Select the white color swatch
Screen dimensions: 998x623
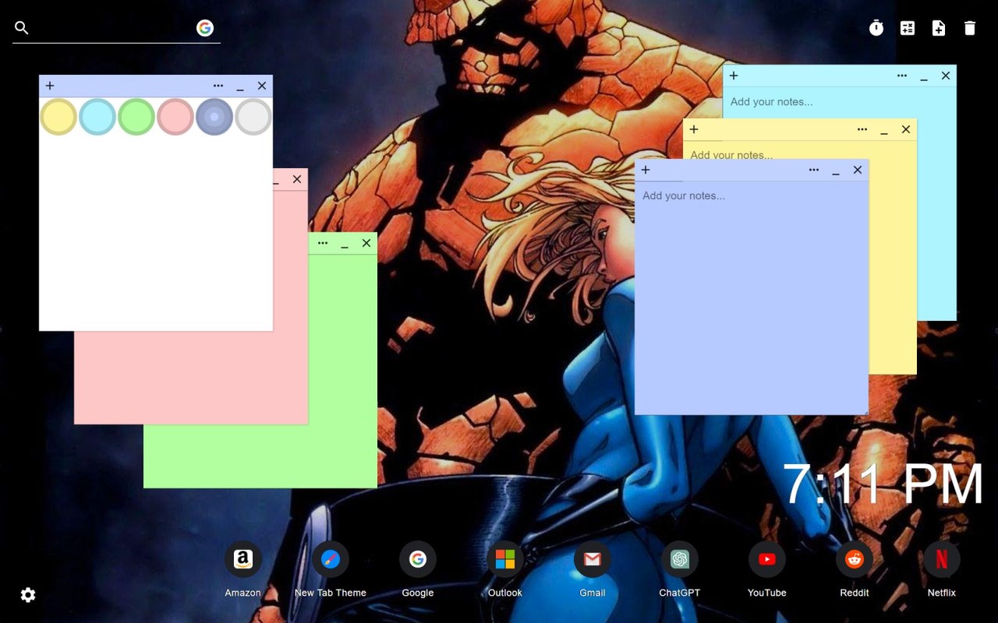click(253, 117)
